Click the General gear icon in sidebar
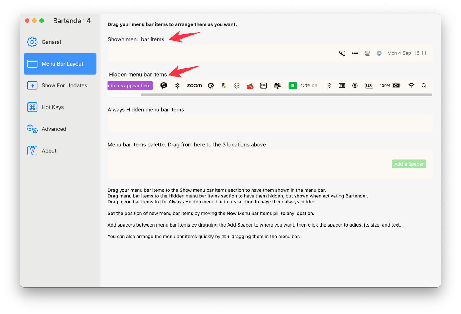The image size is (461, 314). click(32, 42)
